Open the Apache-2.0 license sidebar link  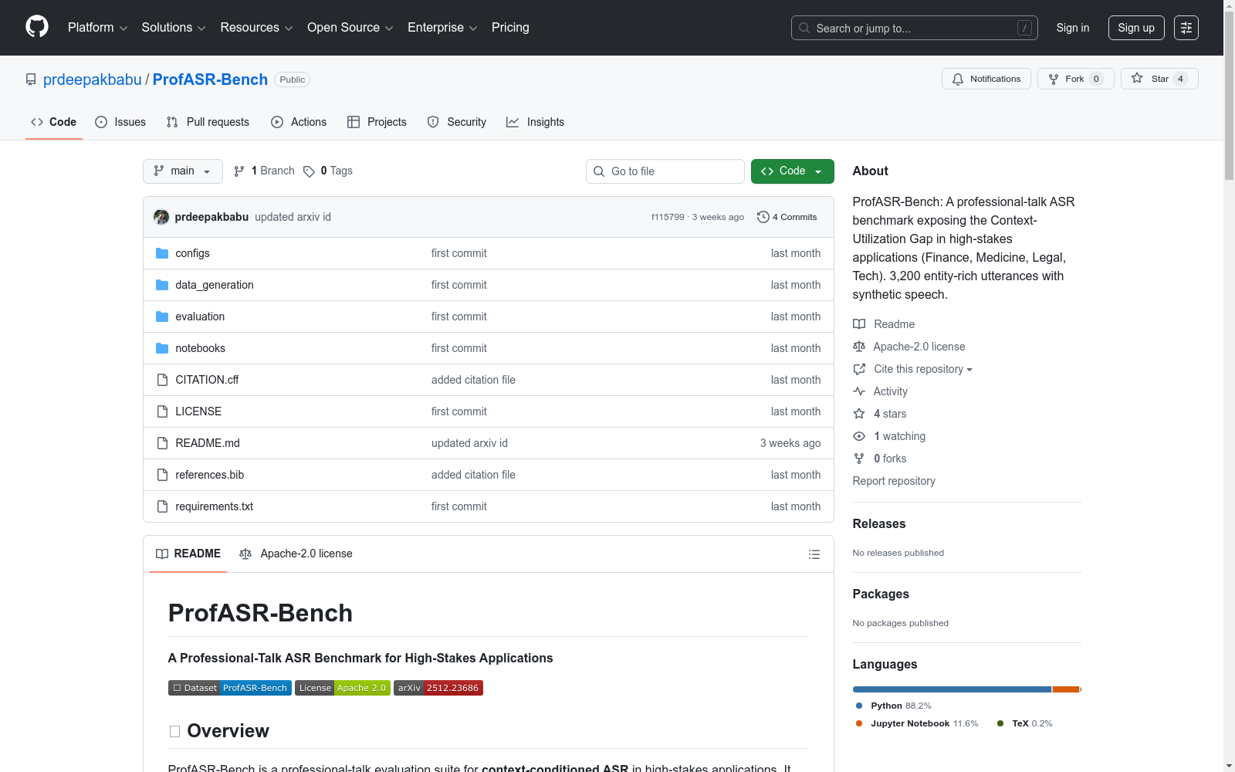point(909,347)
